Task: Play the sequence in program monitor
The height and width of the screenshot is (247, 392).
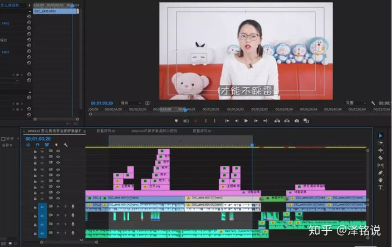Action: coord(246,121)
